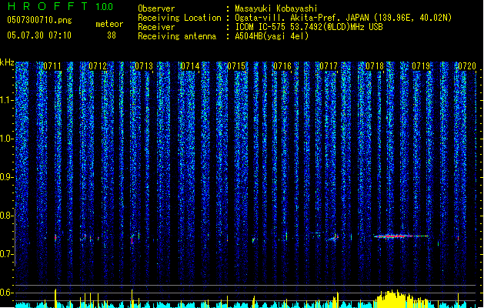Click the 0717 time marker
Screen dimensions: 484x308
pyautogui.click(x=329, y=66)
